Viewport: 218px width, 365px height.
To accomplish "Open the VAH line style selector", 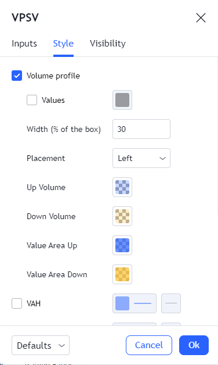I will [x=171, y=303].
